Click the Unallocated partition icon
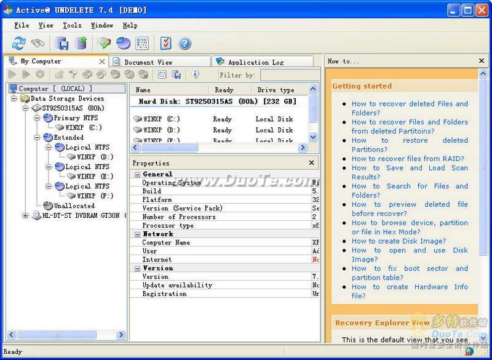Image resolution: width=492 pixels, height=360 pixels. pos(48,206)
